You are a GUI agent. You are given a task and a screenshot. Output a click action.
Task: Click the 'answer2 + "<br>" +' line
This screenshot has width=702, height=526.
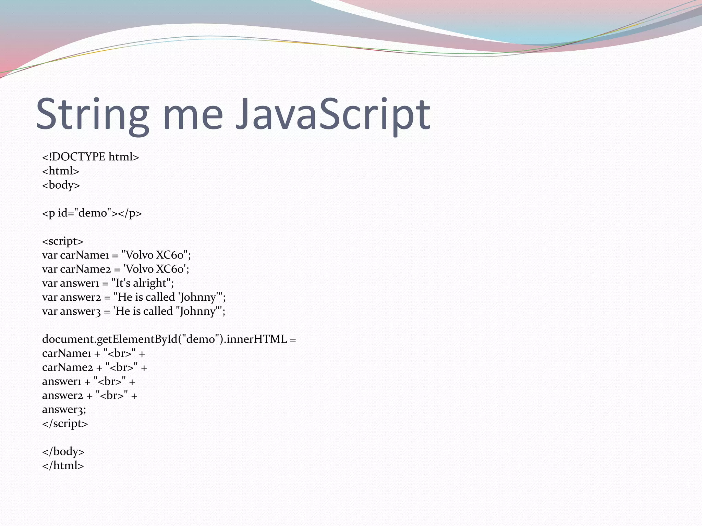pyautogui.click(x=90, y=396)
